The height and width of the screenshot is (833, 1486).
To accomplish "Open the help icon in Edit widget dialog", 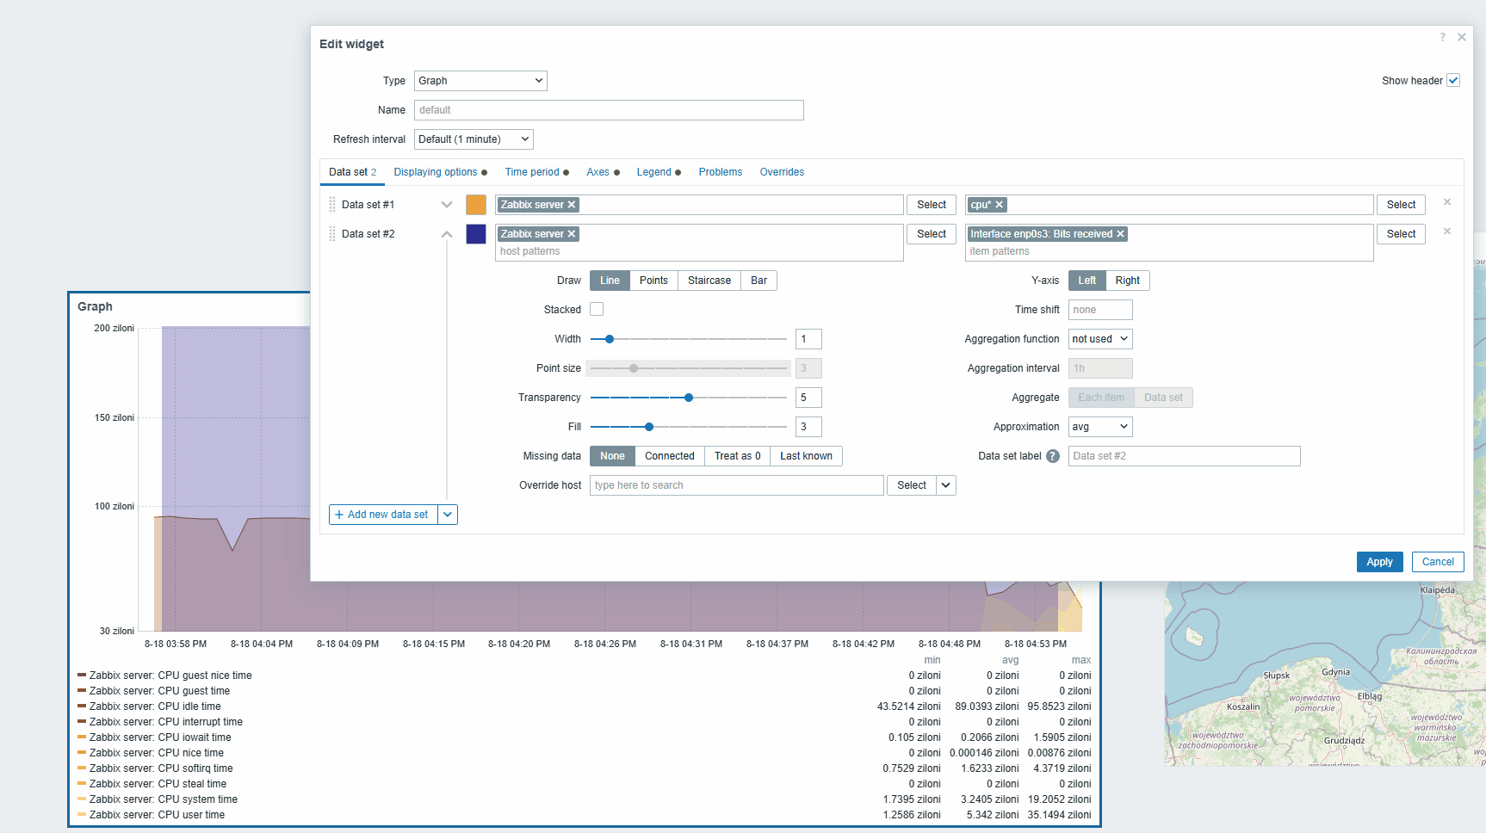I will (1442, 37).
